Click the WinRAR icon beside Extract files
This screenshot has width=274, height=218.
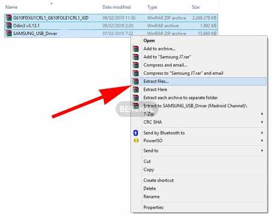(135, 81)
